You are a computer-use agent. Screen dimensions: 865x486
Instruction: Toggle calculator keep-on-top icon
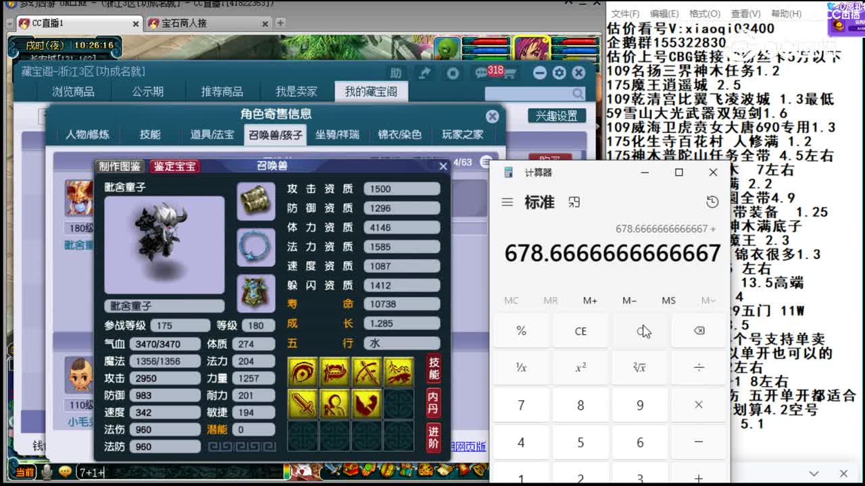point(574,202)
